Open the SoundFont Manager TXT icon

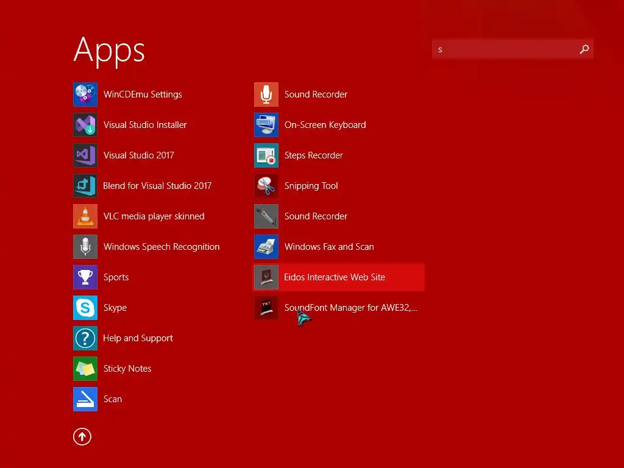(x=266, y=308)
